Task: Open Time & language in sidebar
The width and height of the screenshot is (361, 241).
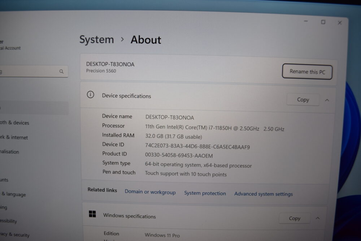Action: point(13,194)
